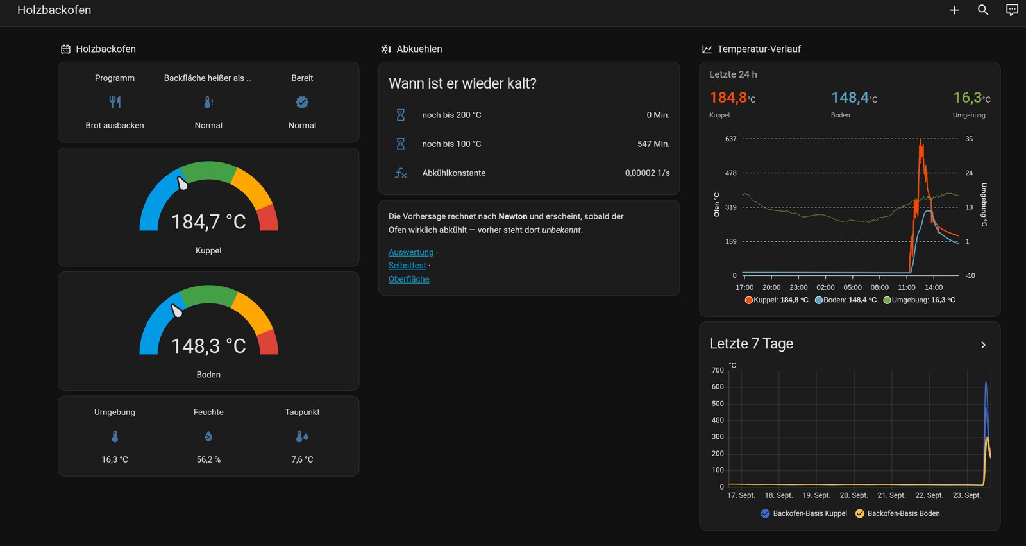Click the function icon beside Abkühlkonstante
The height and width of the screenshot is (546, 1026).
pos(401,173)
